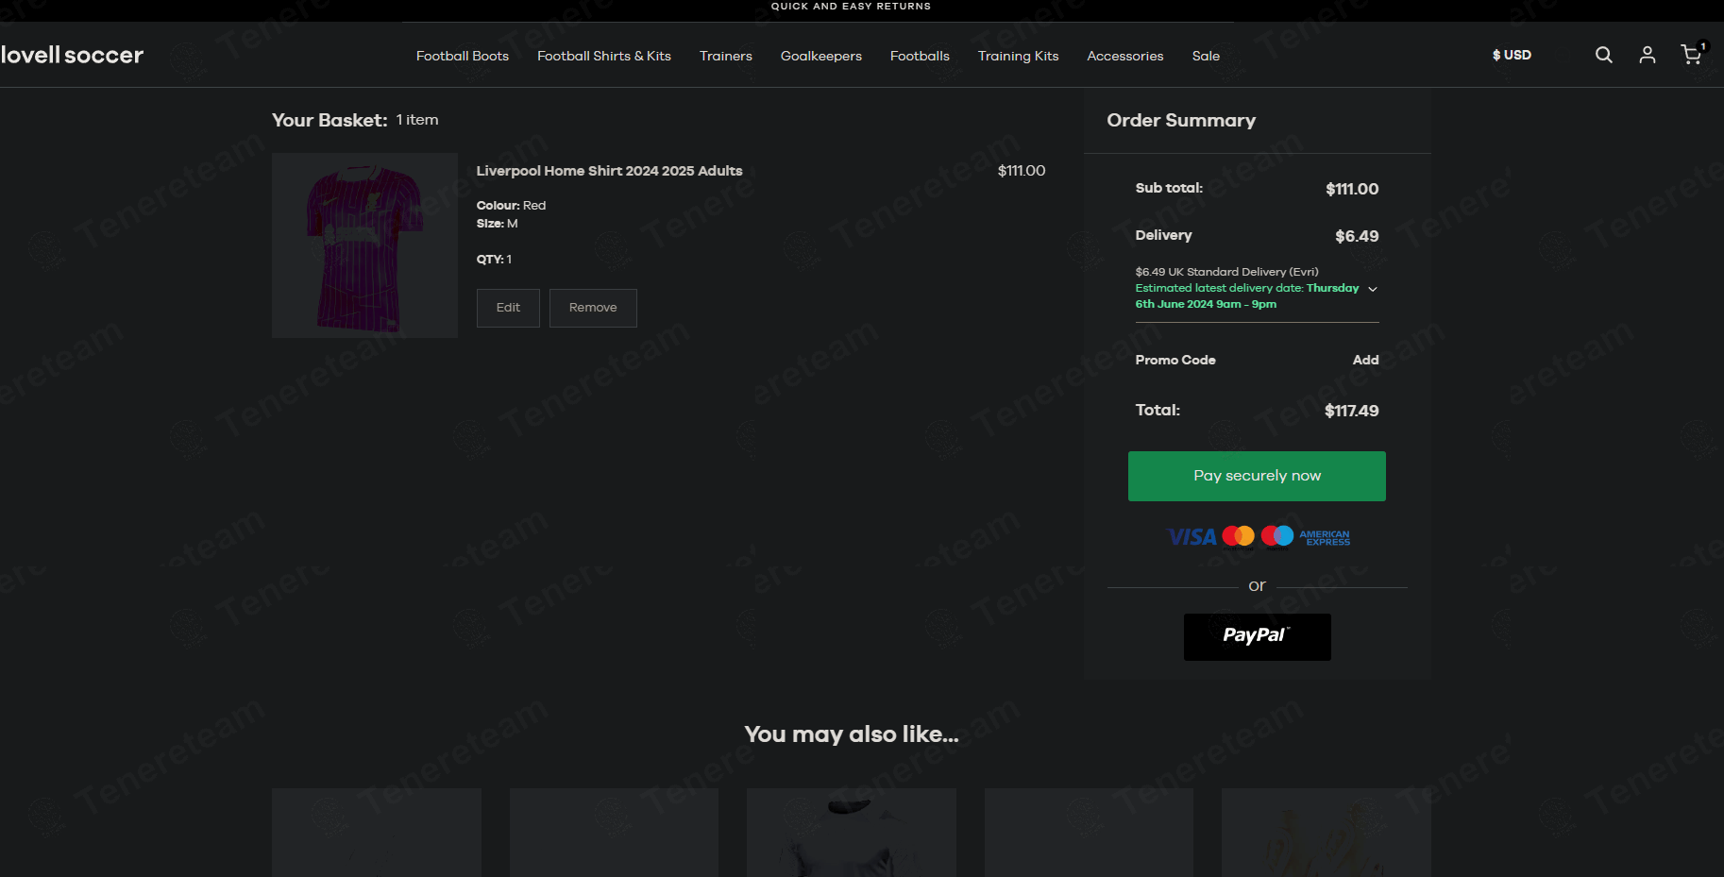Click the Colour: Red detail

511,205
